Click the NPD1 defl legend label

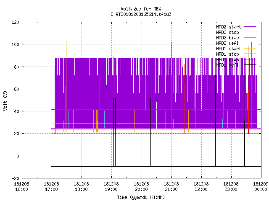click(x=227, y=65)
